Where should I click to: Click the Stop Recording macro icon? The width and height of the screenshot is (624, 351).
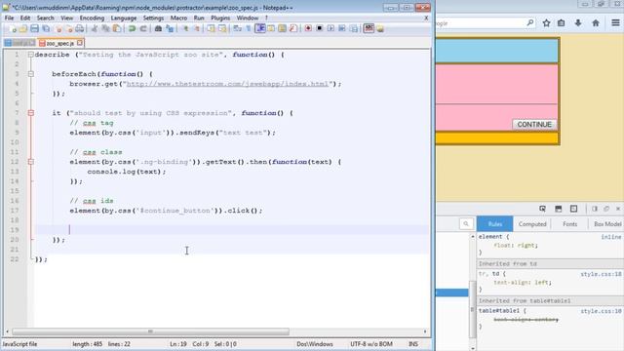pyautogui.click(x=319, y=28)
